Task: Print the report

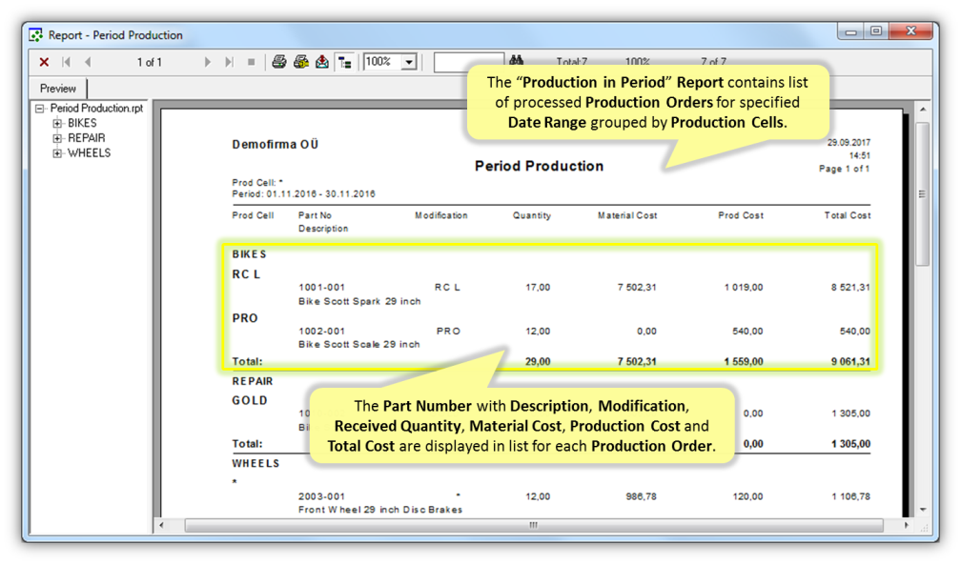Action: (279, 62)
